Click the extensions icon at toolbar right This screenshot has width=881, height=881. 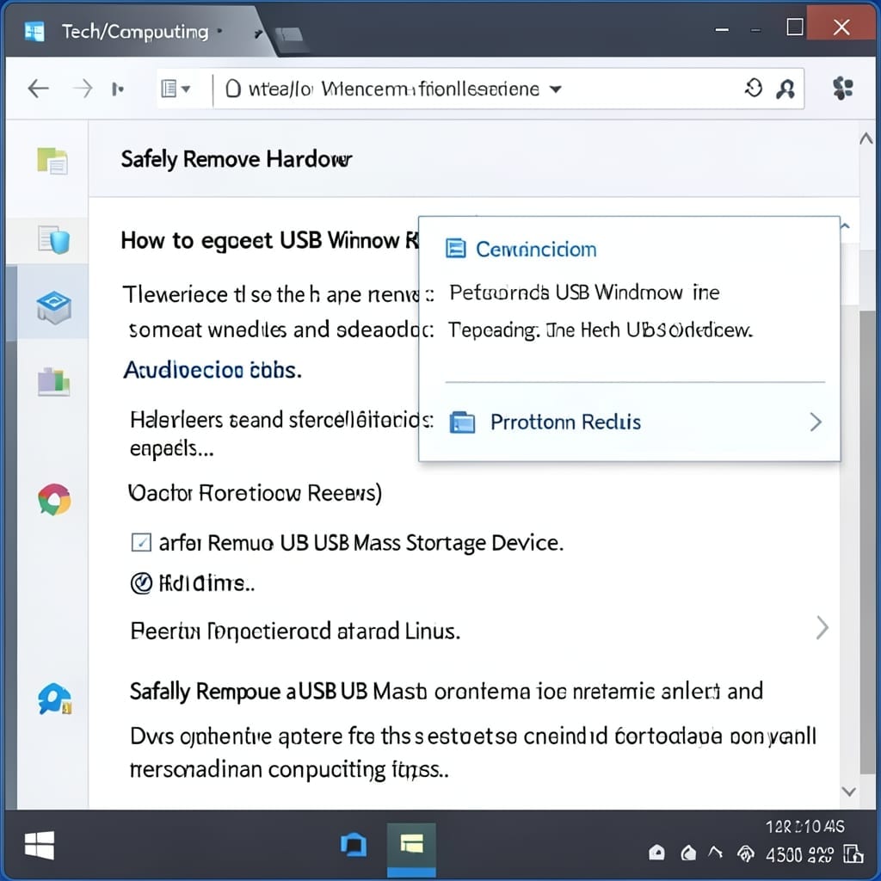(842, 89)
